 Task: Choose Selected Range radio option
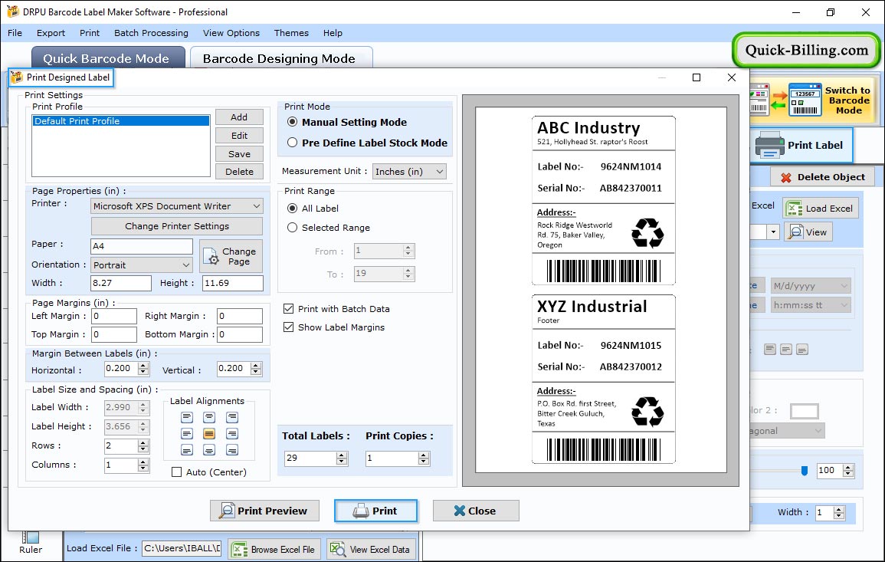pos(293,228)
